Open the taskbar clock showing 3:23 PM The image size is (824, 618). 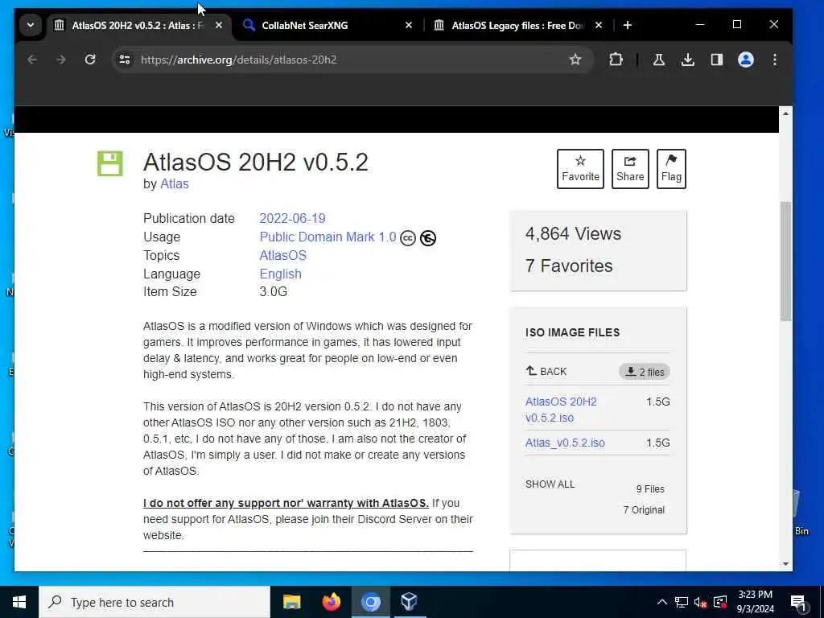pyautogui.click(x=755, y=602)
